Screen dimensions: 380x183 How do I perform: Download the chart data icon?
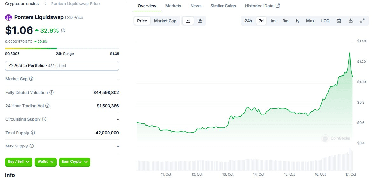pyautogui.click(x=350, y=21)
